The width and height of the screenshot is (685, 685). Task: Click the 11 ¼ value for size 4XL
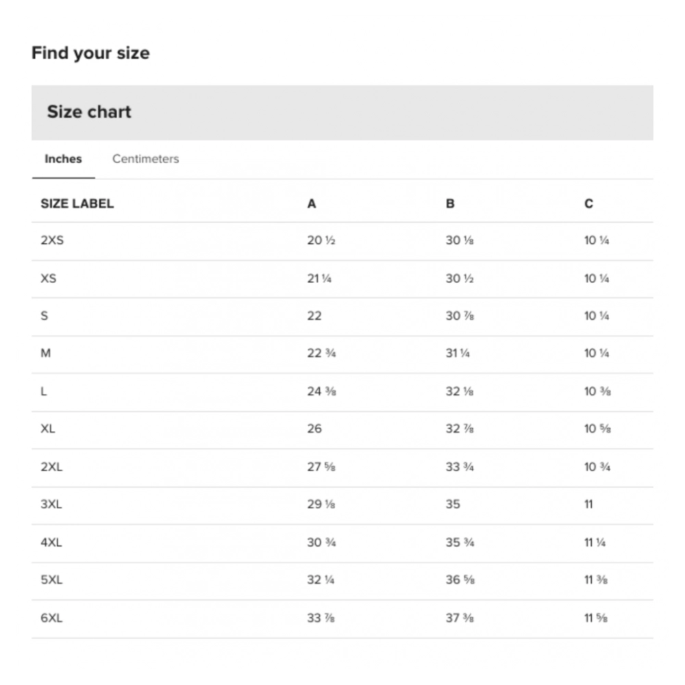point(595,542)
